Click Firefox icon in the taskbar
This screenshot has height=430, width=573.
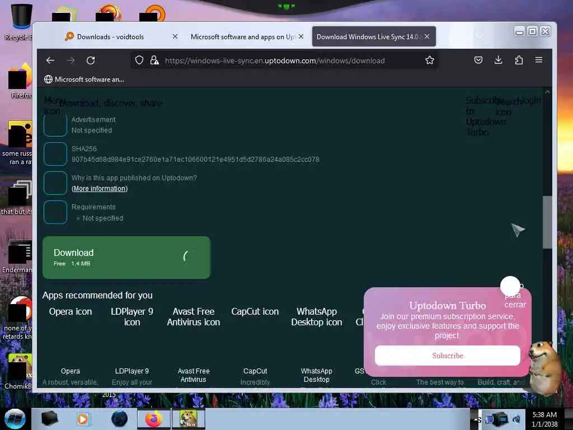[154, 419]
